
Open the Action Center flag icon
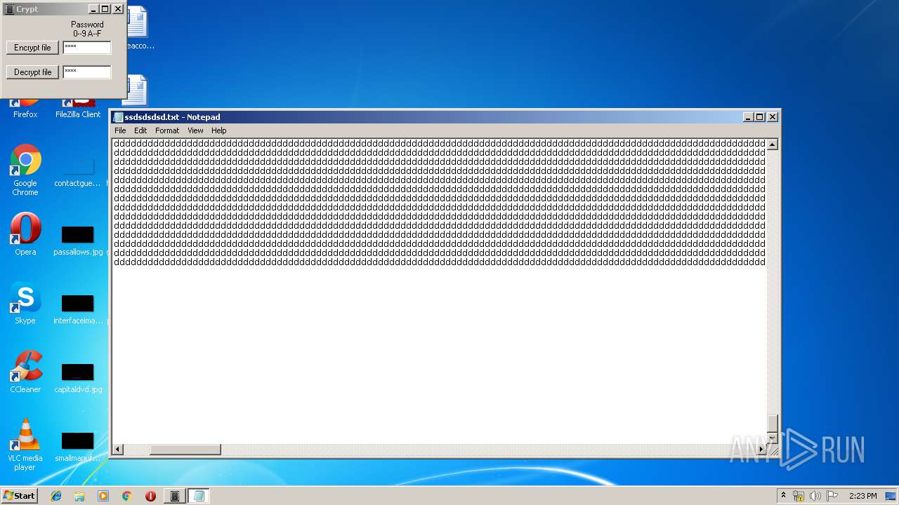(832, 496)
